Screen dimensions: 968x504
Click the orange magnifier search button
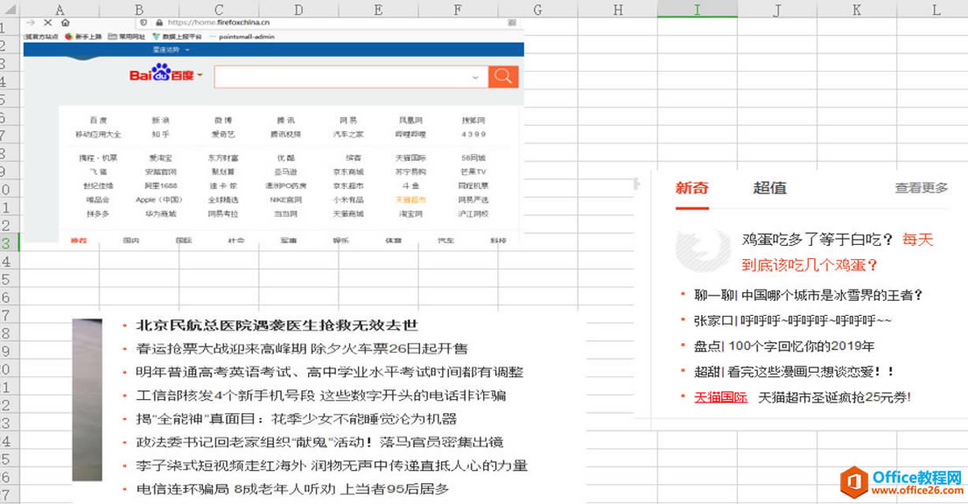503,76
